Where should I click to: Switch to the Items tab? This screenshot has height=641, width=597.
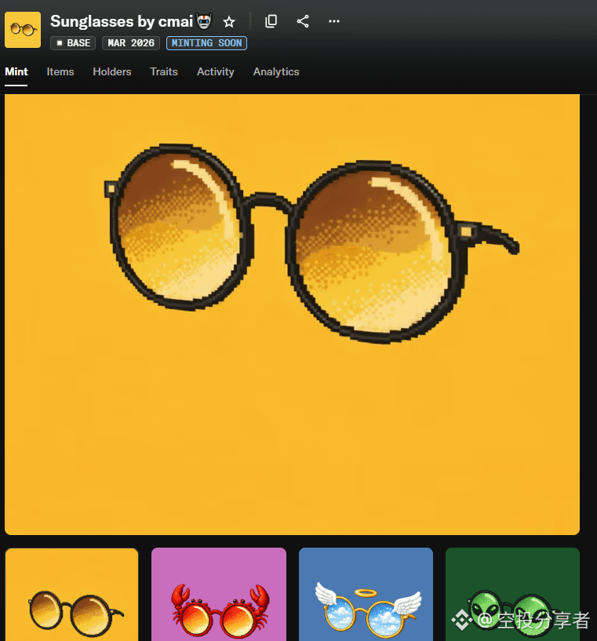click(x=60, y=71)
